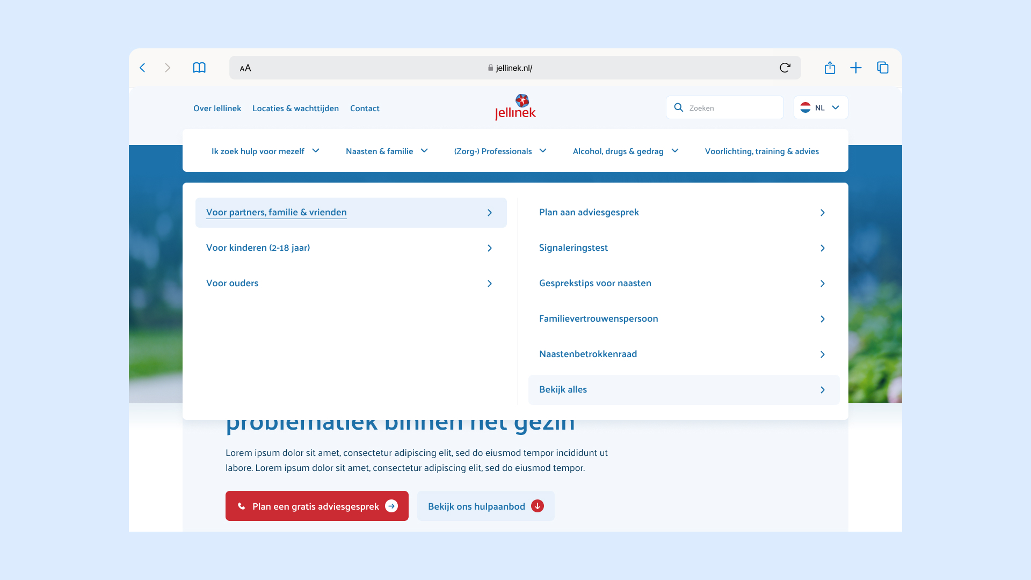Screen dimensions: 1031x580
Task: Click the browser back arrow
Action: (142, 68)
